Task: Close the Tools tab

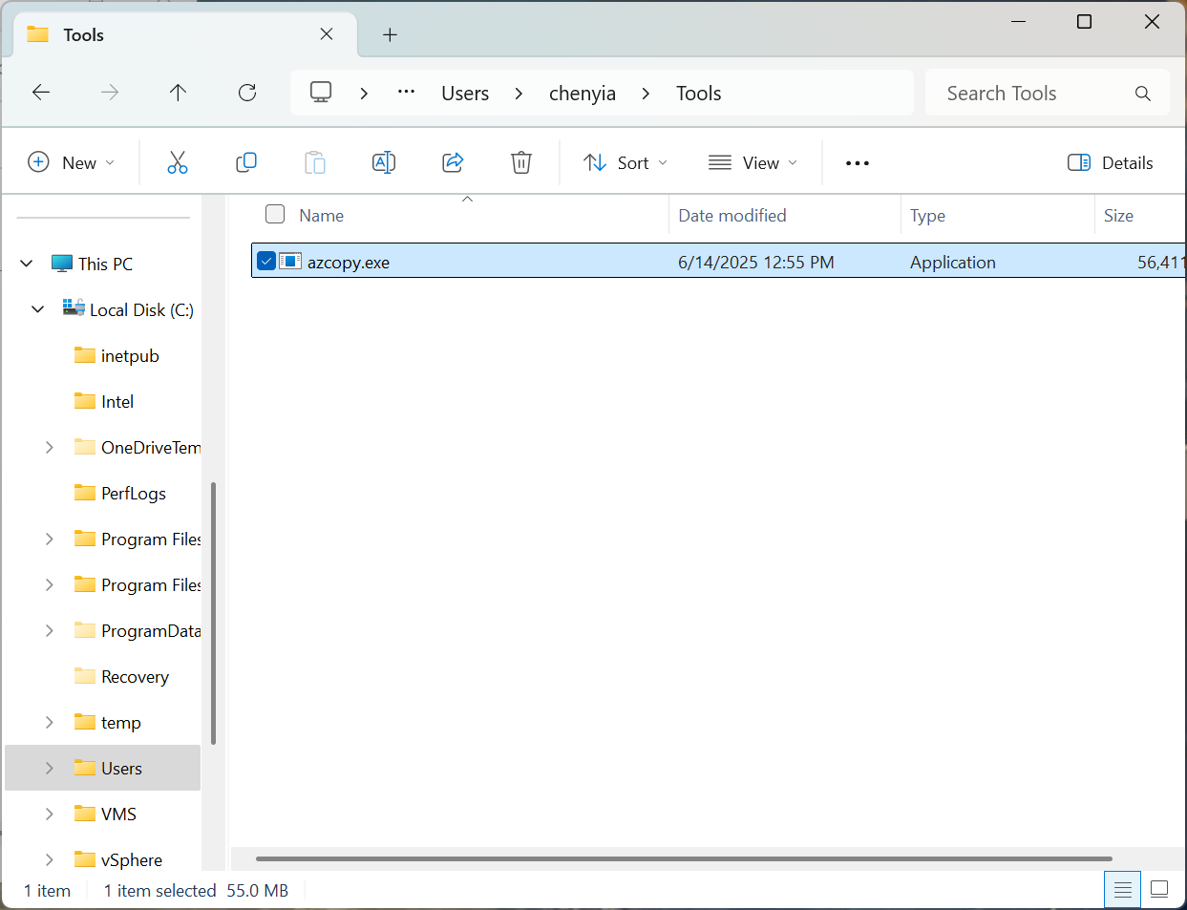Action: (327, 34)
